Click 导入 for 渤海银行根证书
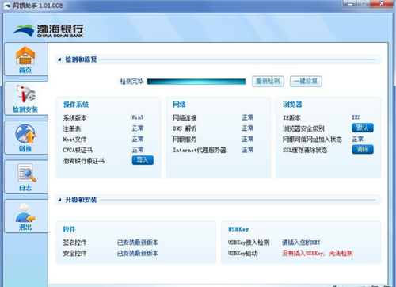Screen dimensions: 396x287 (143, 160)
